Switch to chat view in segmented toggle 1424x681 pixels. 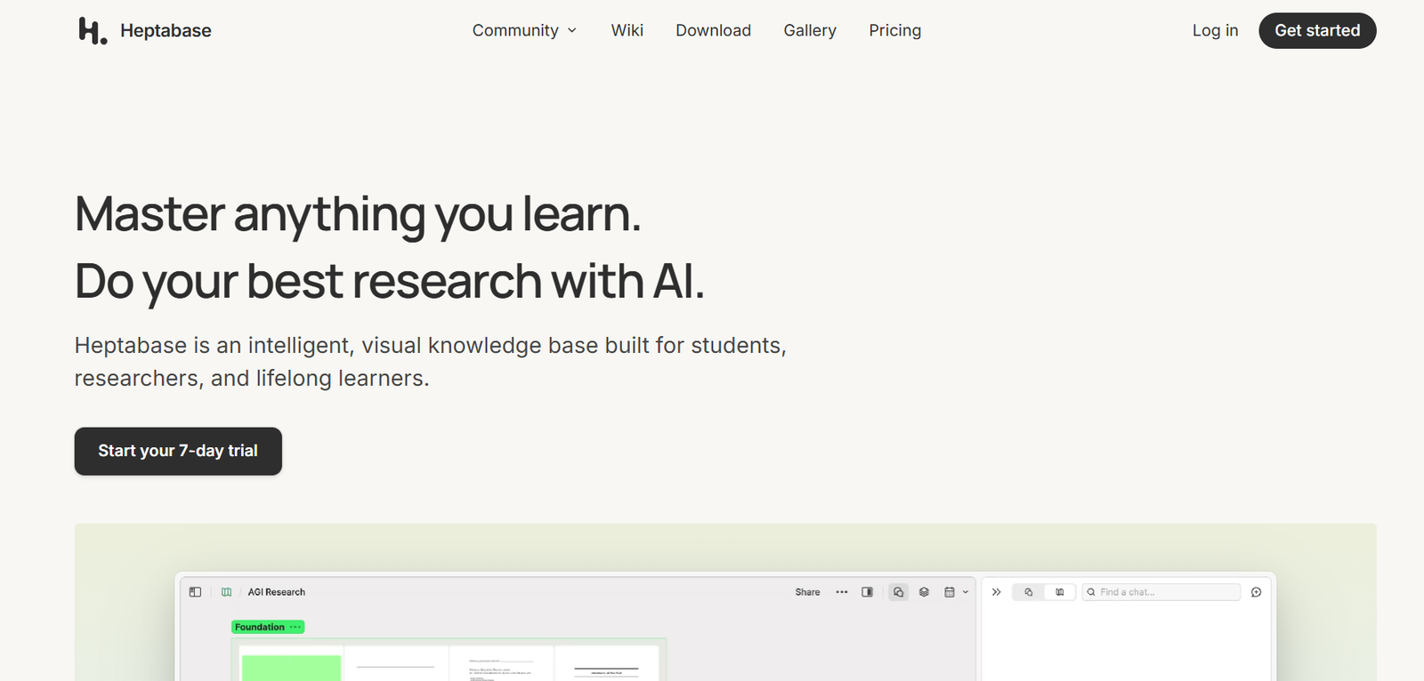coord(1029,592)
